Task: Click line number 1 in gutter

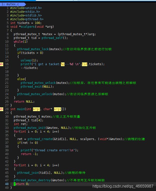Action: [x=8, y=8]
